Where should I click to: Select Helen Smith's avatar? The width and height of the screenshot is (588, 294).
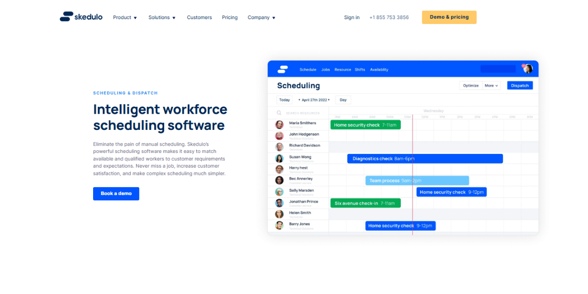click(x=279, y=214)
